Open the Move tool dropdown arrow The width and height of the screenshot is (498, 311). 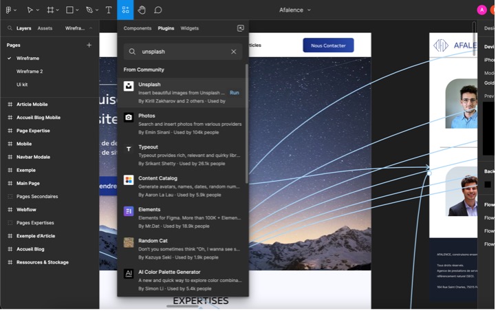tap(38, 10)
